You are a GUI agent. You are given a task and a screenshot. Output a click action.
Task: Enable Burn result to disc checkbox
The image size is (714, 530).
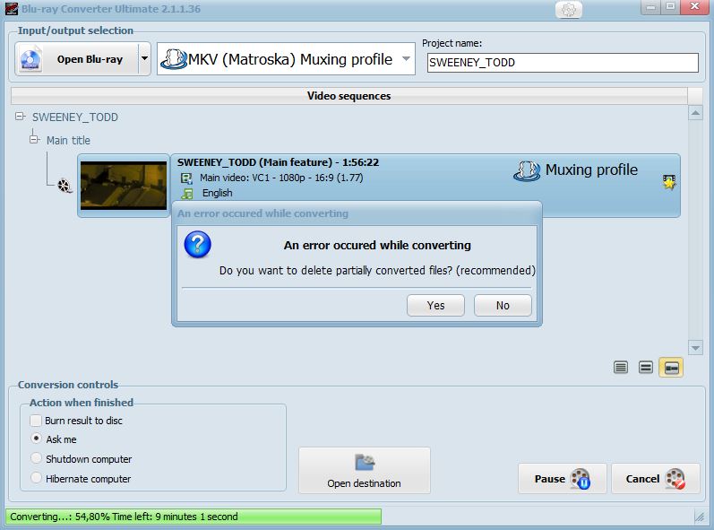36,421
